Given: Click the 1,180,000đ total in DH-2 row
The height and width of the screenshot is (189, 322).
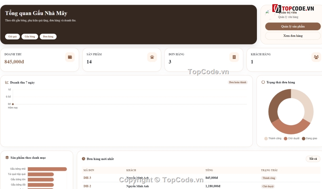Looking at the screenshot, I should click(213, 186).
